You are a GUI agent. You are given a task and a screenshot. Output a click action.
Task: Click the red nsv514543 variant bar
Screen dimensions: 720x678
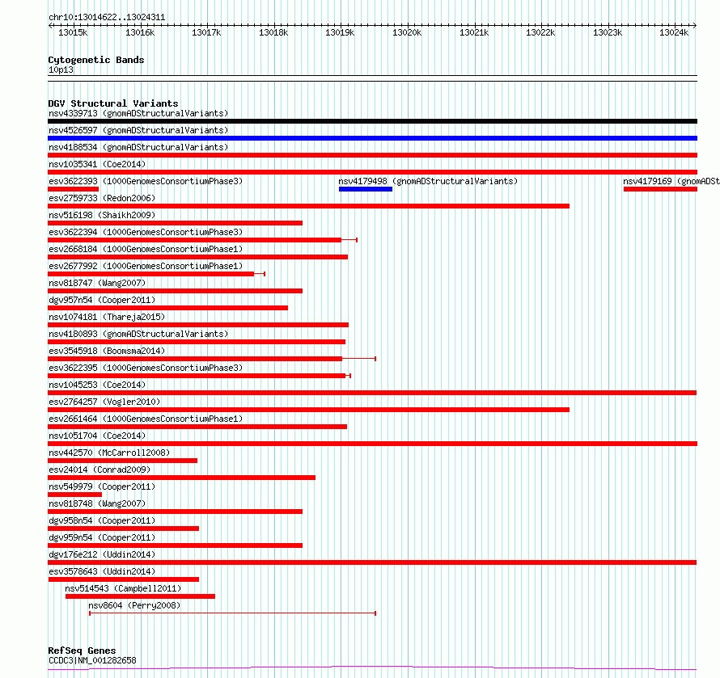(x=140, y=596)
